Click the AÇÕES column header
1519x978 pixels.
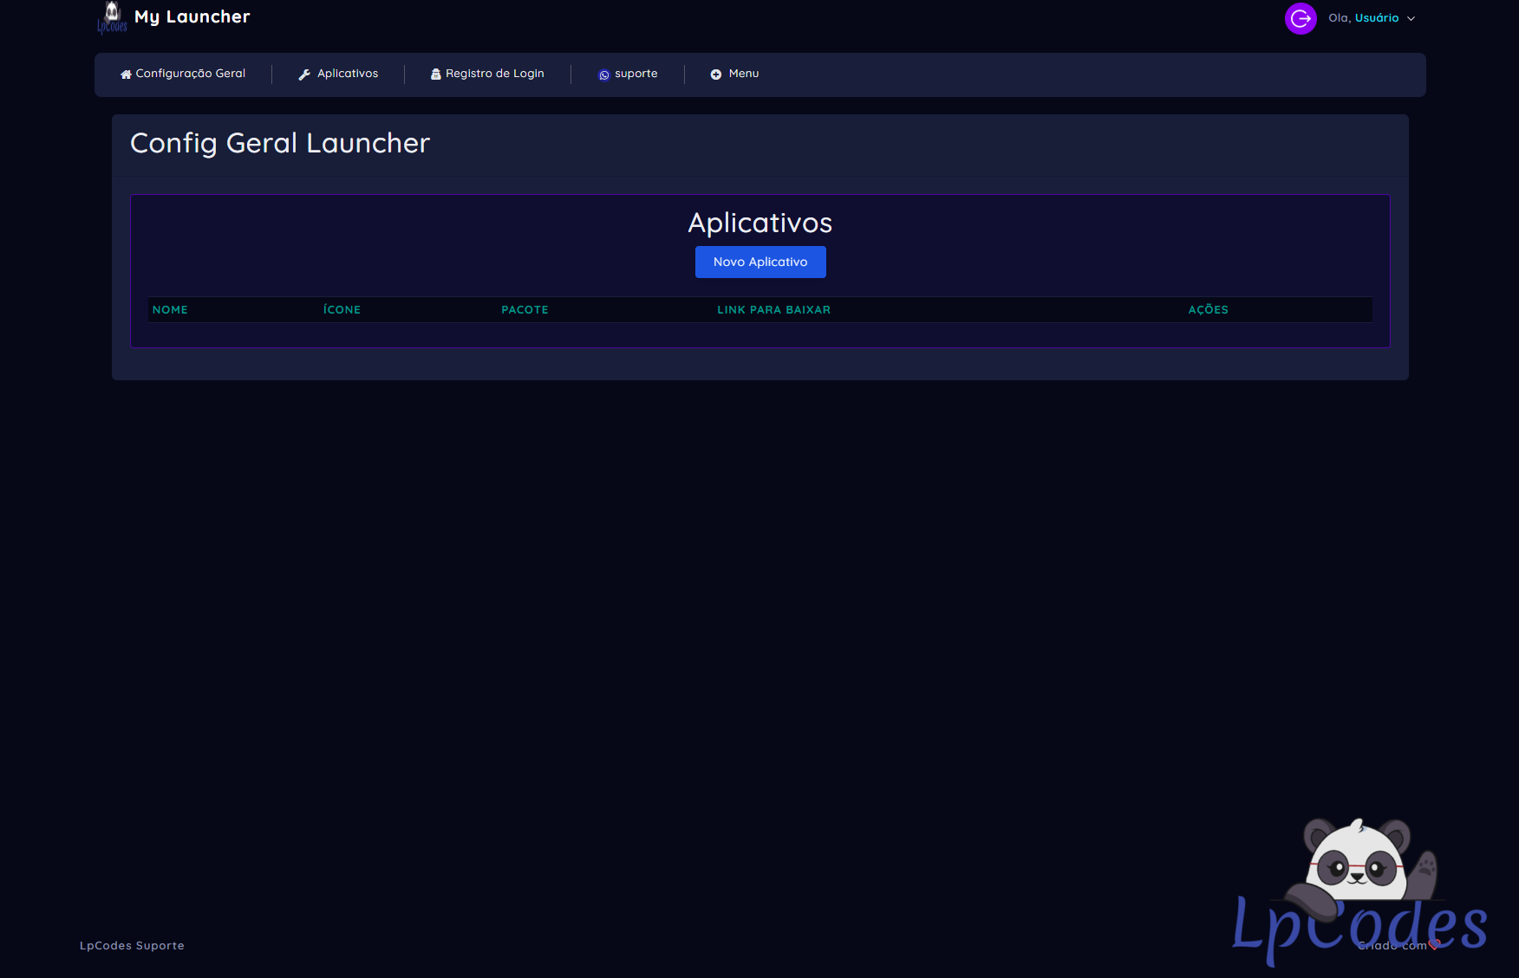(x=1208, y=310)
